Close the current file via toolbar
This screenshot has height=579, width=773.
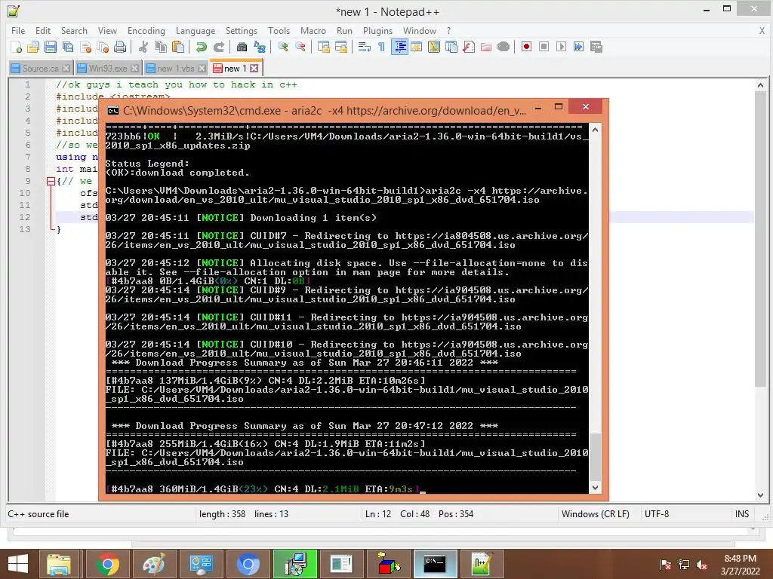(x=85, y=47)
